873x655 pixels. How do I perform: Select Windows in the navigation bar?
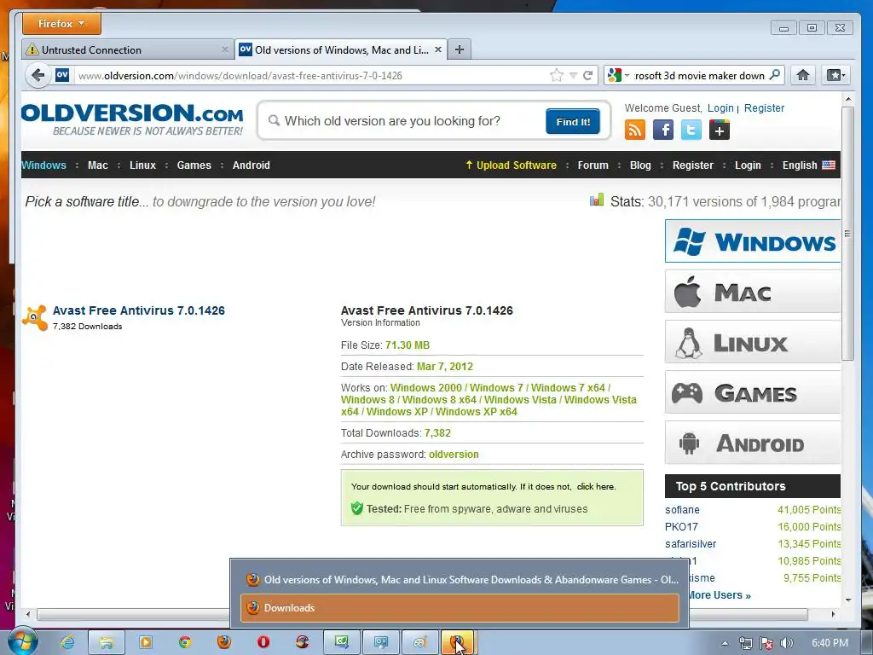click(x=43, y=165)
